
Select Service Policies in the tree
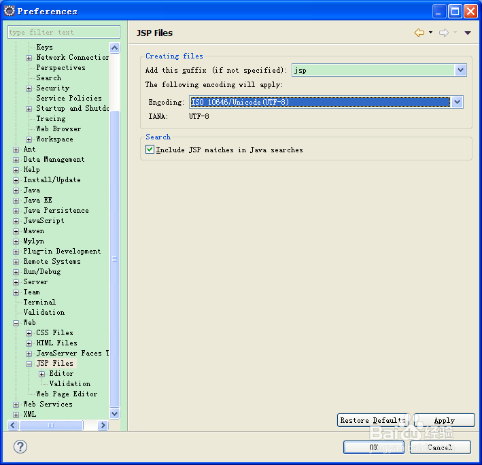pos(69,98)
